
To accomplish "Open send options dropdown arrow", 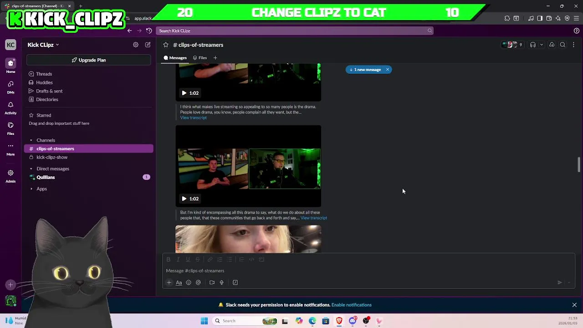I will click(569, 282).
